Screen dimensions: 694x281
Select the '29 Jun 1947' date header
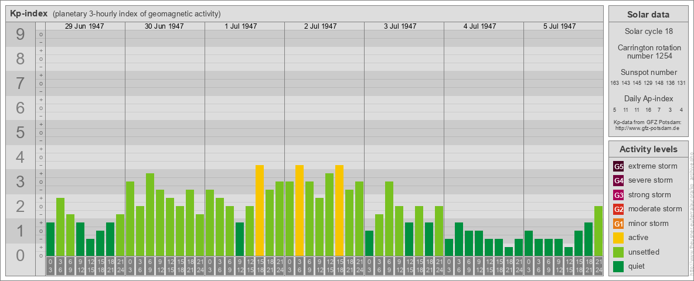84,26
